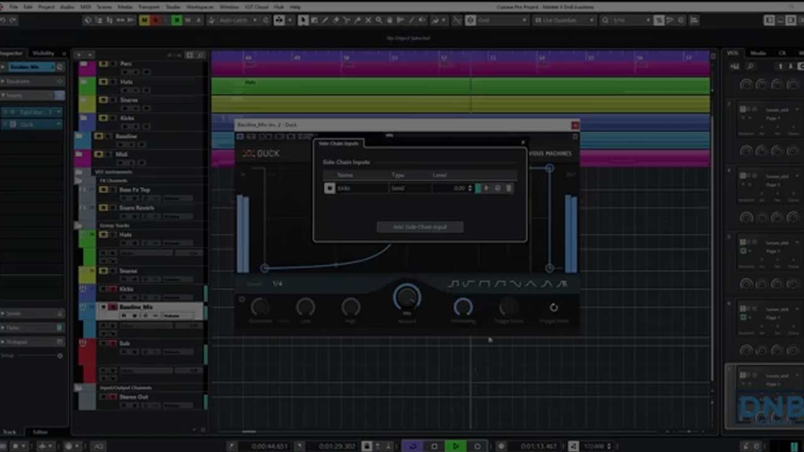Start playback with the transport Play button

click(455, 446)
